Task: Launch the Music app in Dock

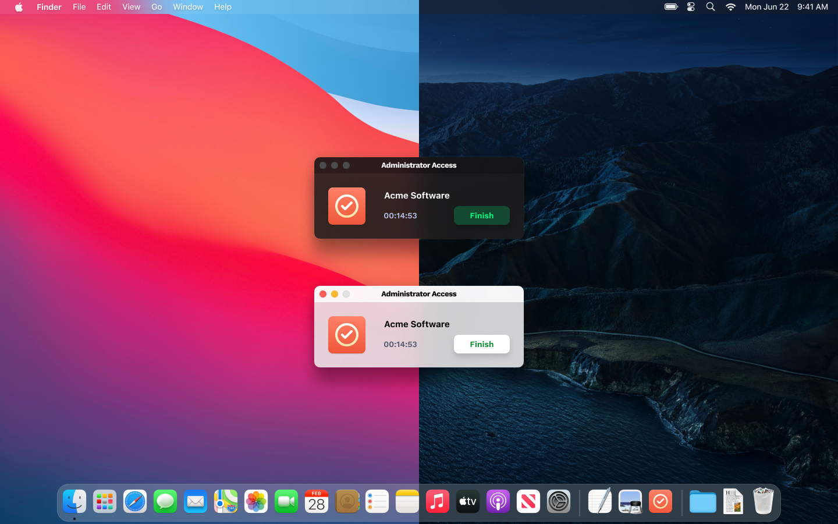Action: point(438,501)
